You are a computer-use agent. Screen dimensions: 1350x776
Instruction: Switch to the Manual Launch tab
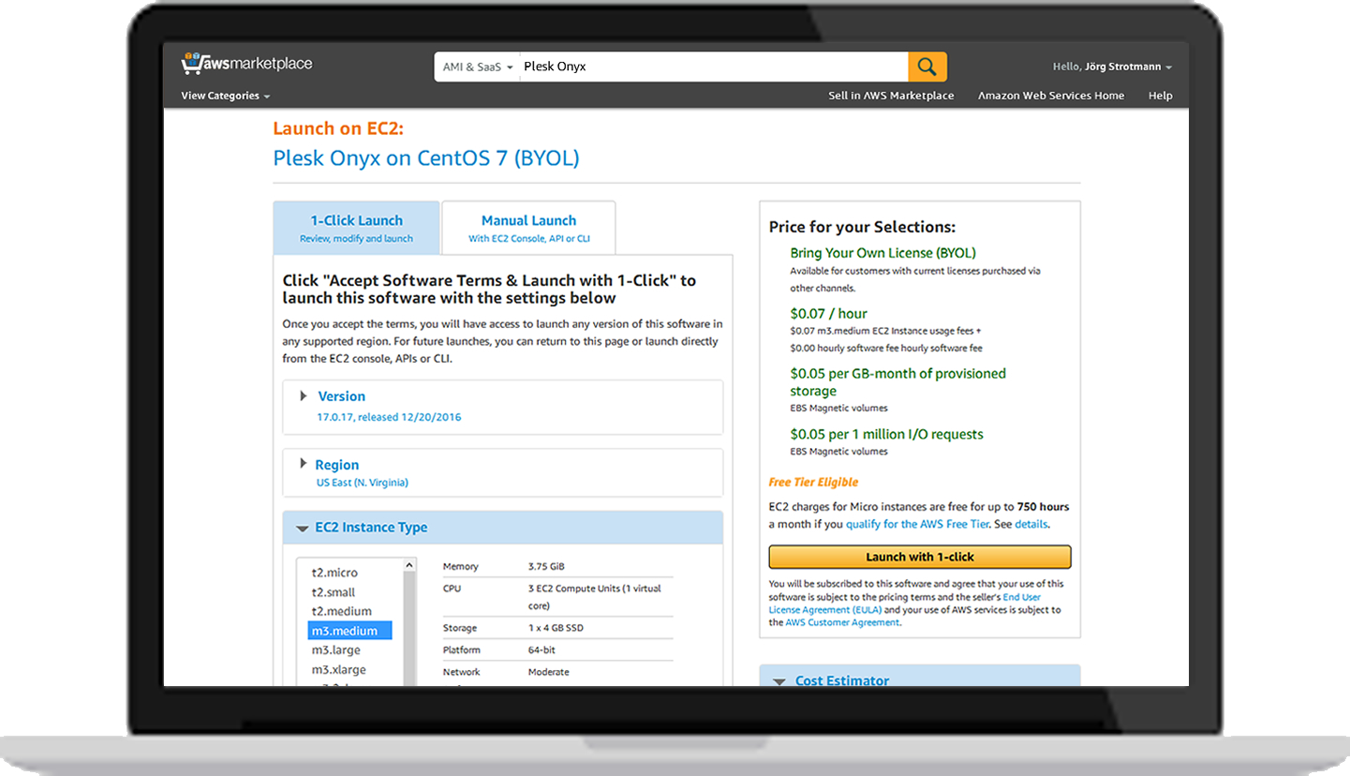(x=528, y=228)
